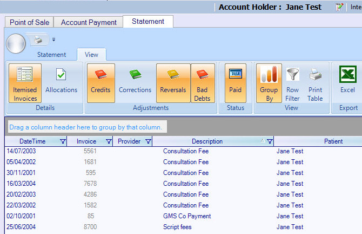Image resolution: width=362 pixels, height=234 pixels.
Task: Click Jane Test in the 14/07/2003 row
Action: click(290, 151)
